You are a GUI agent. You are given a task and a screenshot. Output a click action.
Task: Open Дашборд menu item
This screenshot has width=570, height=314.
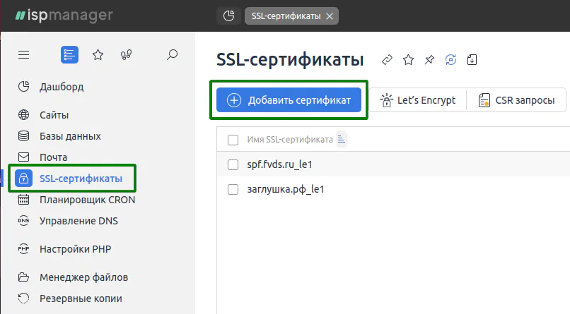62,87
